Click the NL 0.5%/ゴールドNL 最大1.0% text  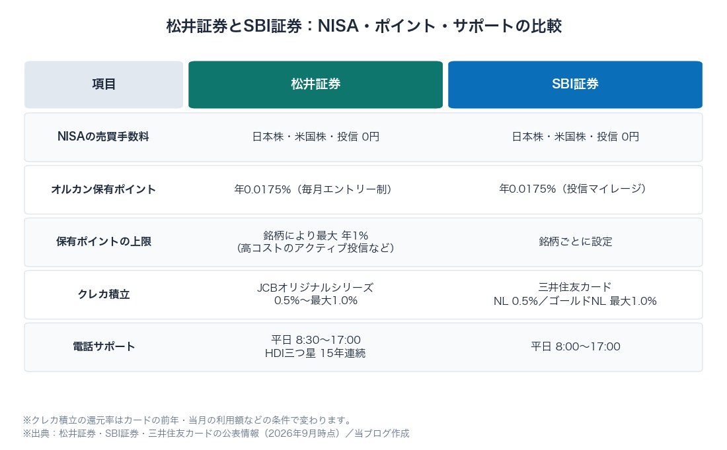575,302
